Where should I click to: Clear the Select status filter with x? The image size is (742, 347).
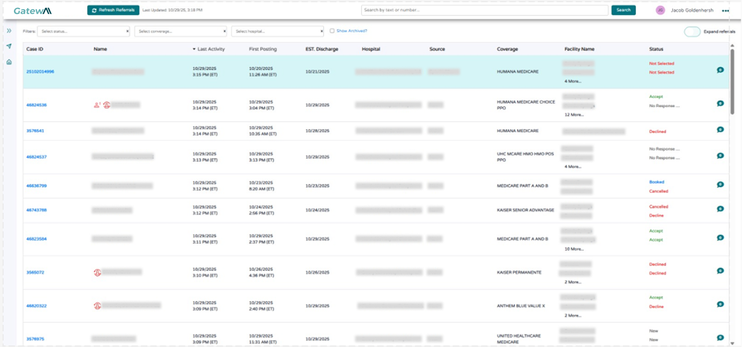127,31
